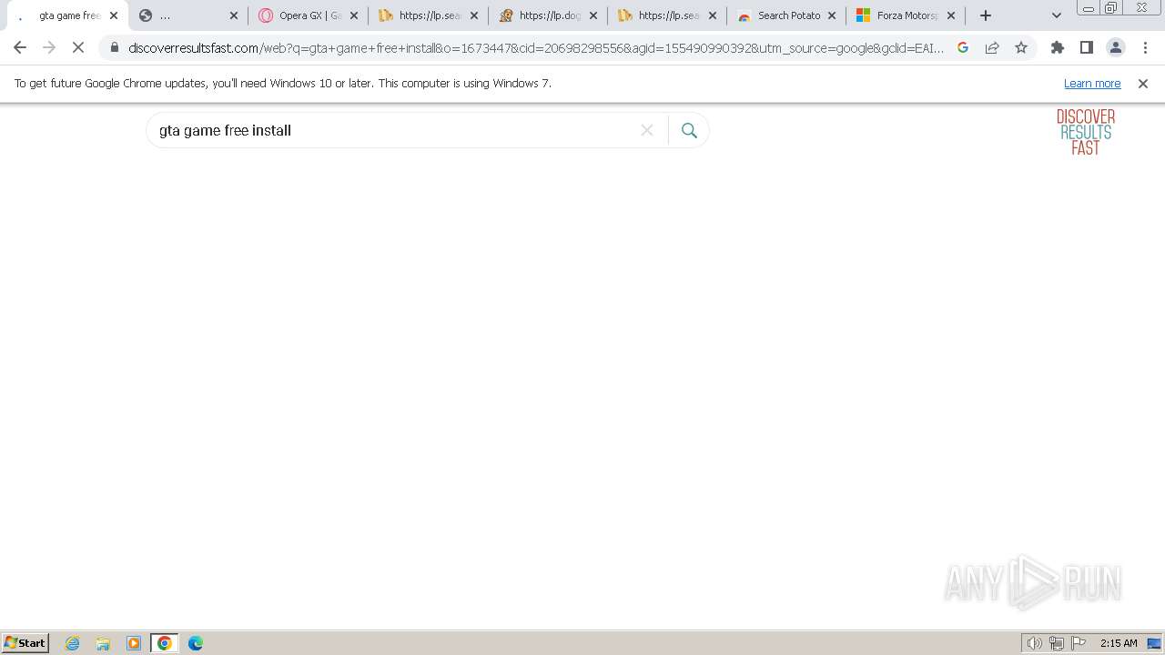Submit search with magnifier icon
Image resolution: width=1165 pixels, height=655 pixels.
tap(689, 130)
